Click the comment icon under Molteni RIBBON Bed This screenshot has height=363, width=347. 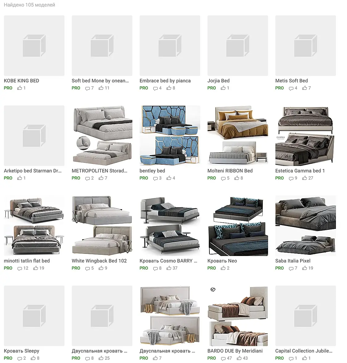pyautogui.click(x=223, y=178)
